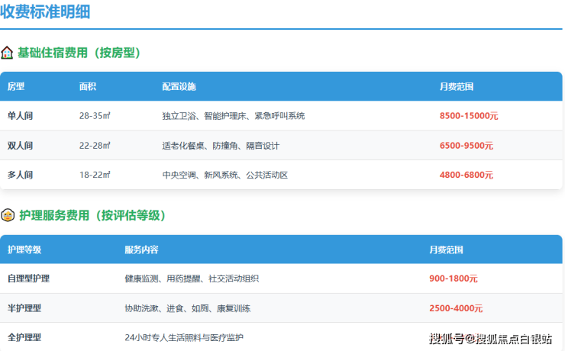Select the 护理等级 column header
This screenshot has width=565, height=351.
[x=24, y=250]
